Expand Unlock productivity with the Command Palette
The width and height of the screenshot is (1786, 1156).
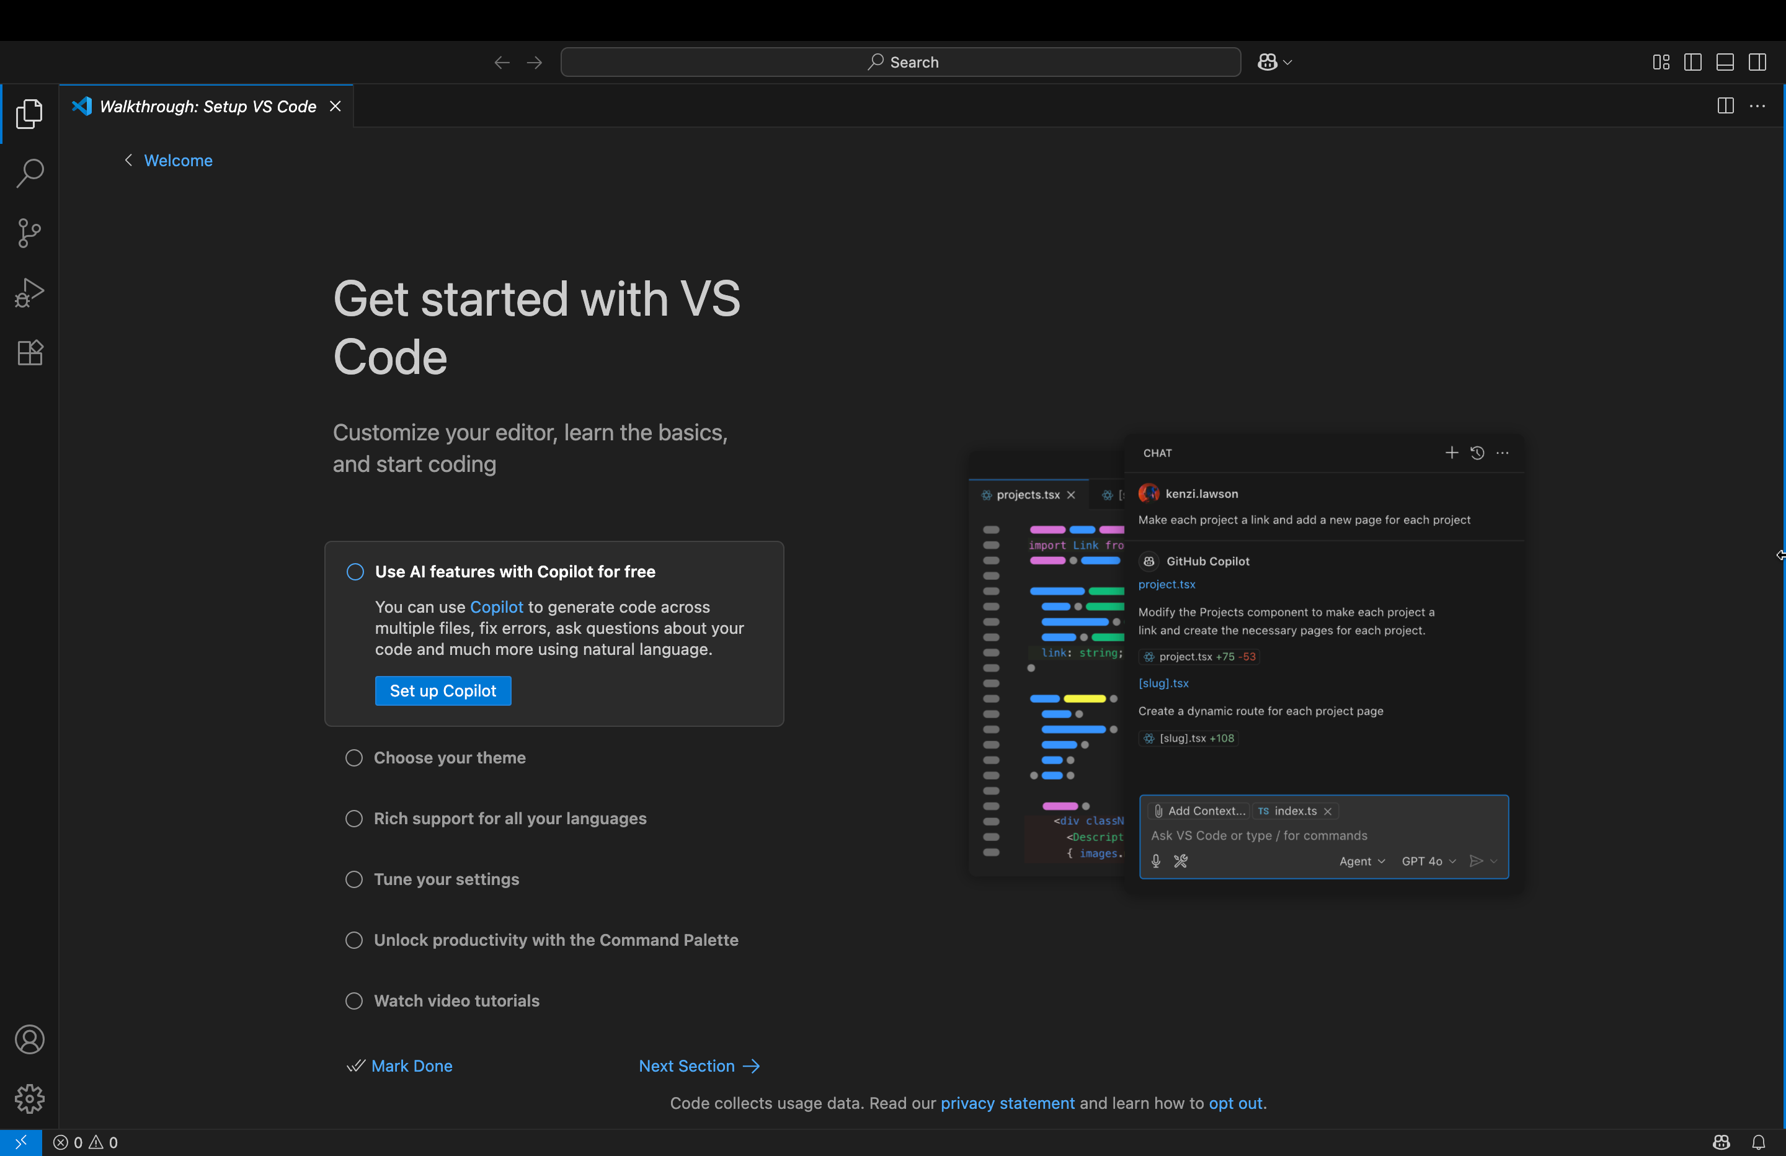pos(556,941)
